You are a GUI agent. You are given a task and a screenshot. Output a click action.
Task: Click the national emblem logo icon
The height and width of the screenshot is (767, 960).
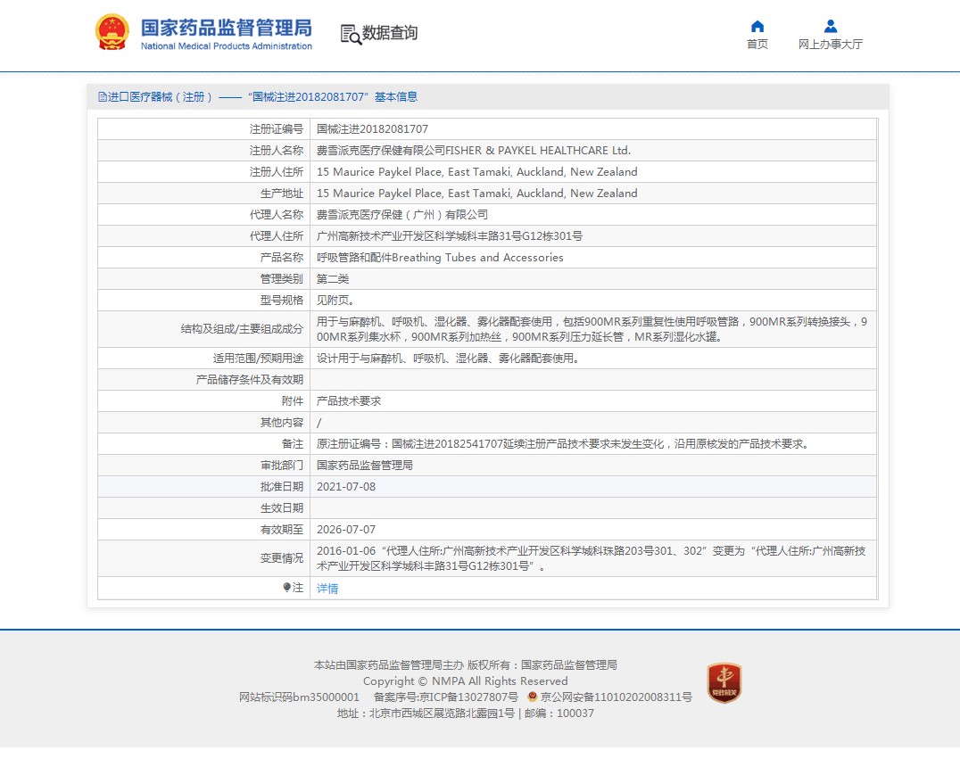[112, 32]
